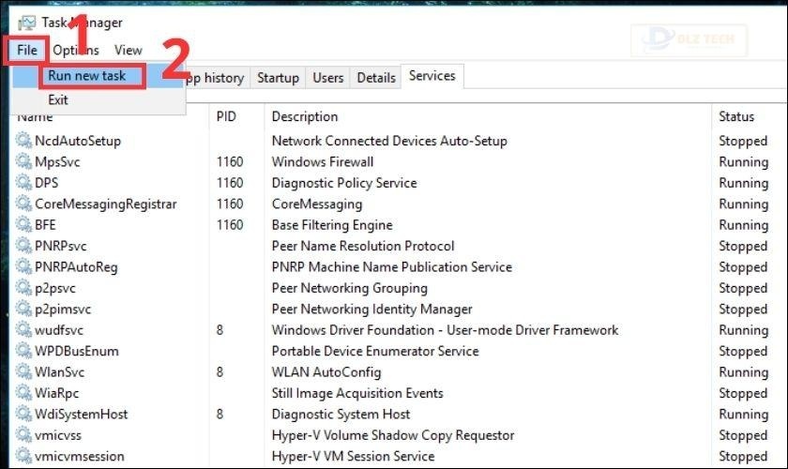Select the MpsSvc service name

coord(57,162)
